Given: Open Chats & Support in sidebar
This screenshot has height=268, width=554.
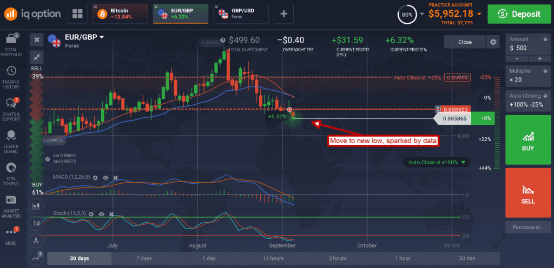Looking at the screenshot, I should click(11, 108).
